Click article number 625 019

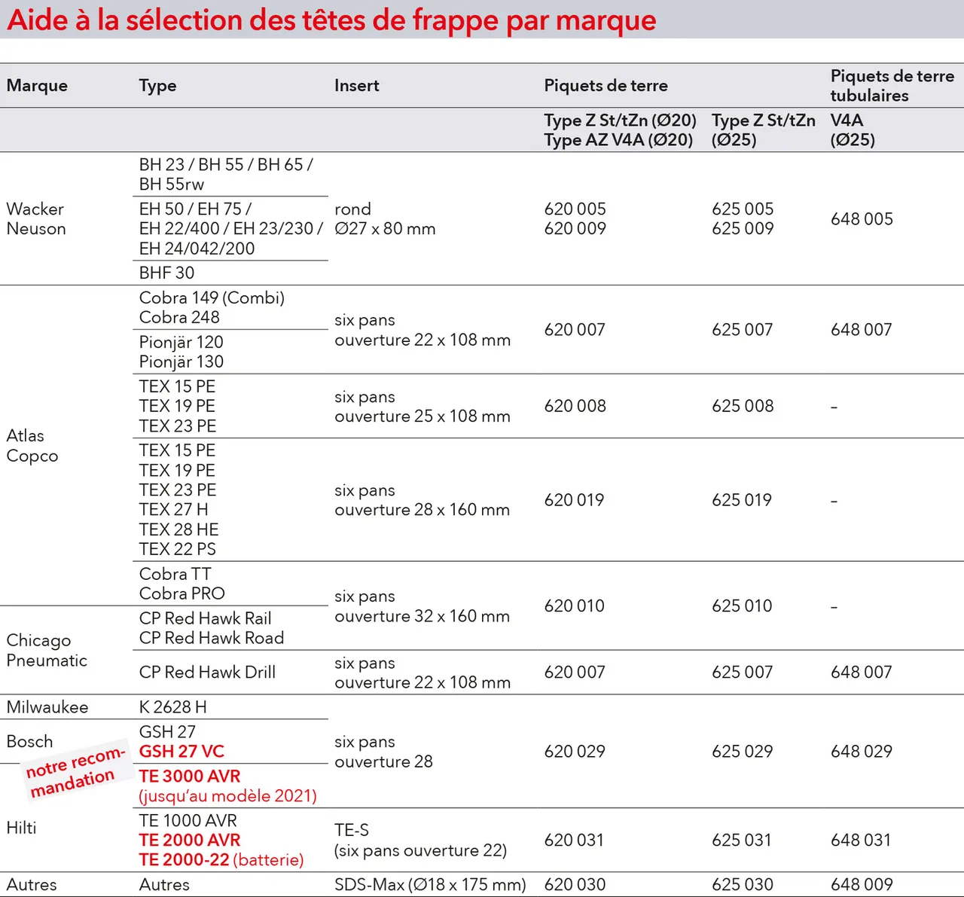pos(742,500)
